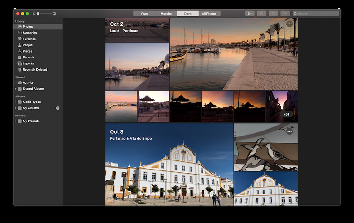
Task: Switch to the Months view tab
Action: [166, 14]
